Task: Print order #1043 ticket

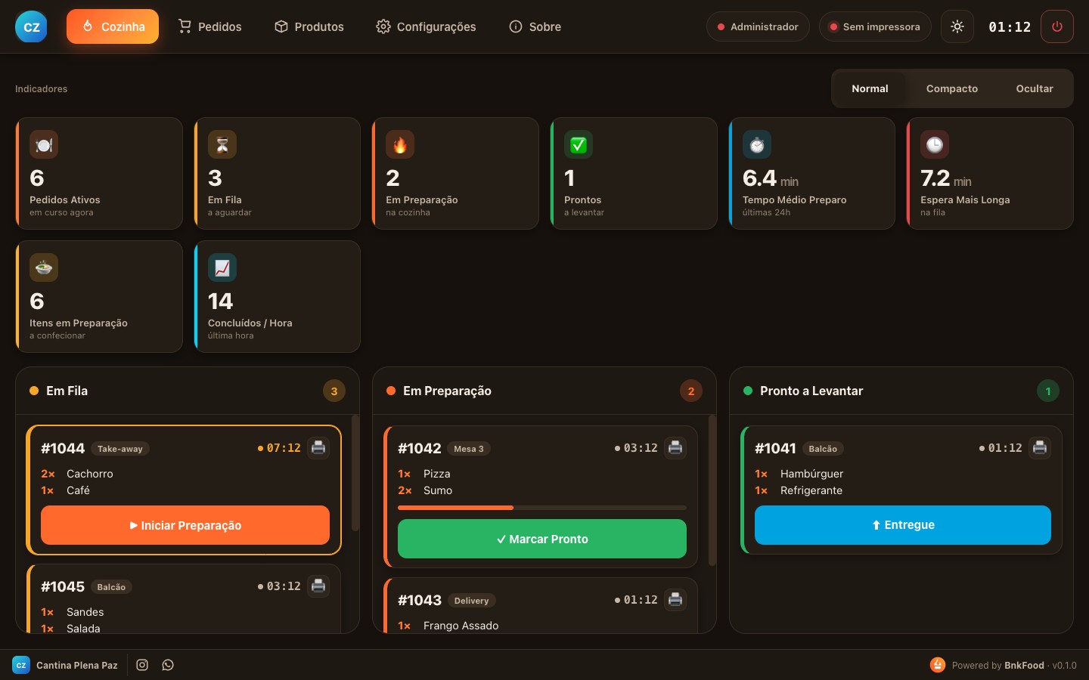Action: 675,599
